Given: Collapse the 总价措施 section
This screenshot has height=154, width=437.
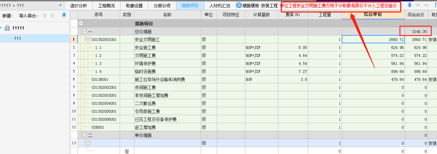Looking at the screenshot, I should [84, 32].
